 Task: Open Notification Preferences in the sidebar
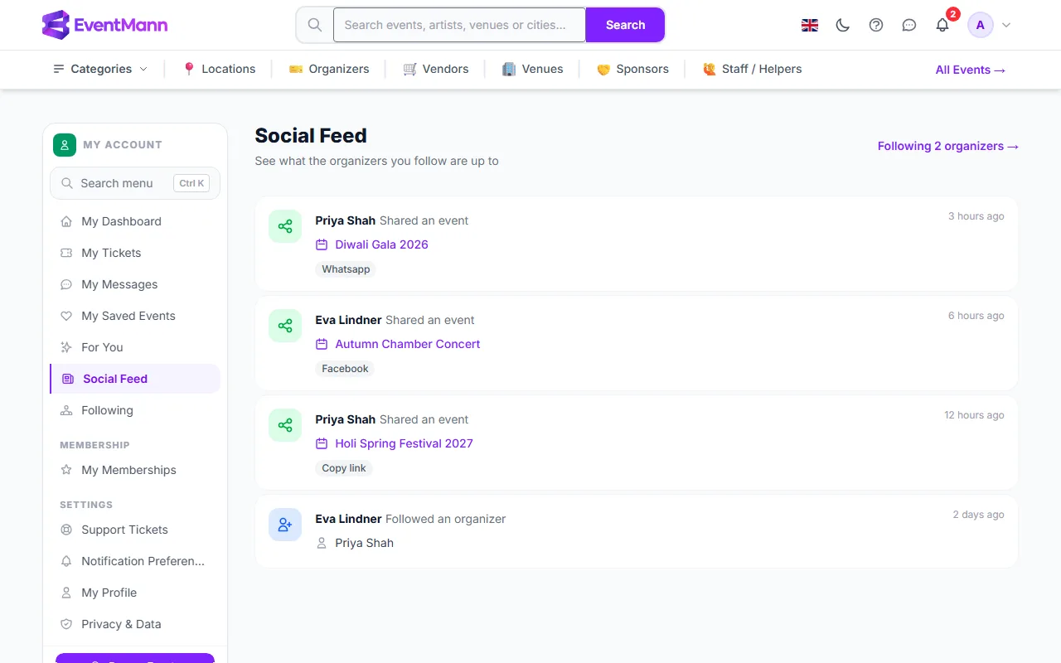(x=135, y=561)
